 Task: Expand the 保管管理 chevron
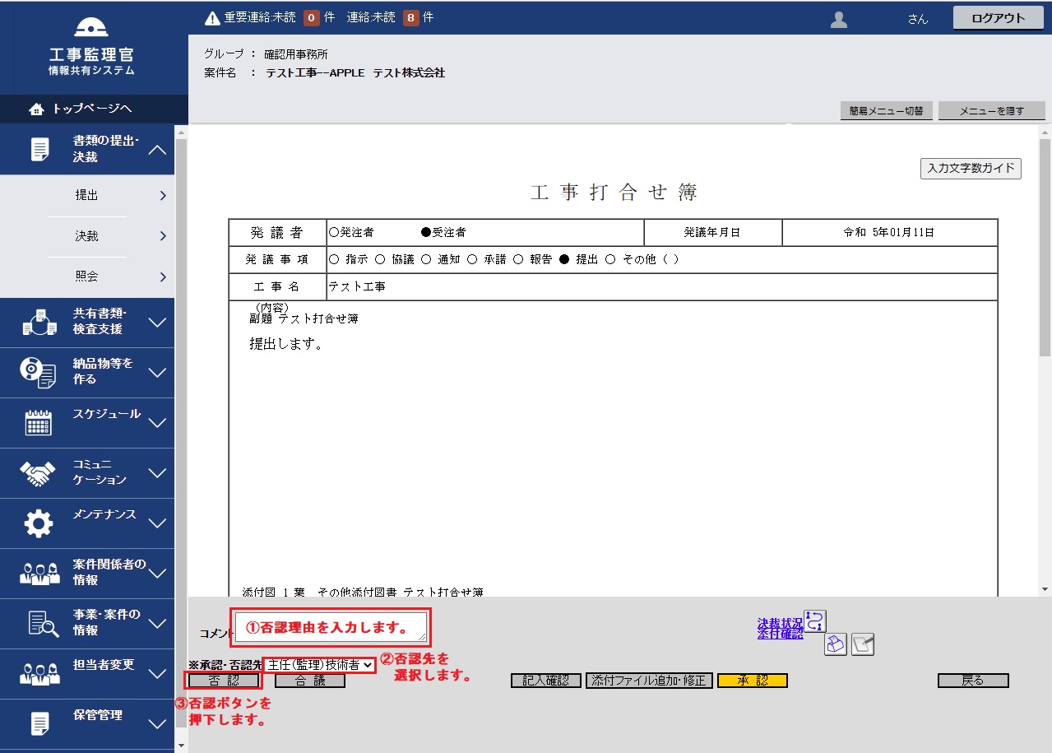pyautogui.click(x=157, y=725)
